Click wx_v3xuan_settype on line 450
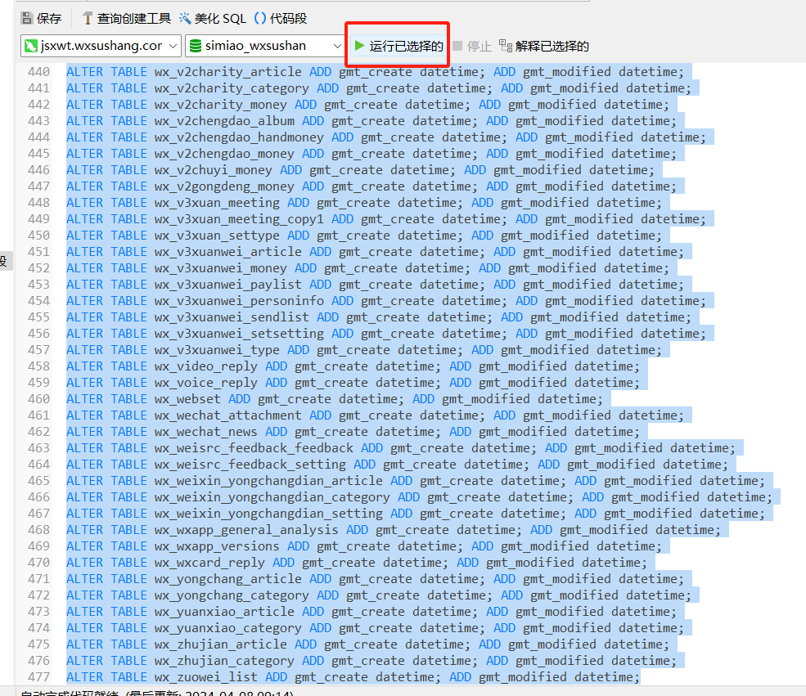This screenshot has height=696, width=806. pos(217,236)
